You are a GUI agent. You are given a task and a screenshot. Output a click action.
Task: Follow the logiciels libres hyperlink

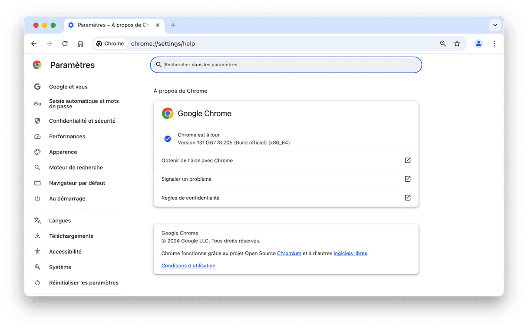click(x=350, y=253)
